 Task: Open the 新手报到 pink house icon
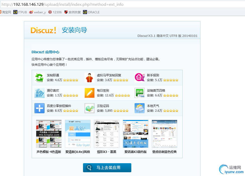click(140, 78)
